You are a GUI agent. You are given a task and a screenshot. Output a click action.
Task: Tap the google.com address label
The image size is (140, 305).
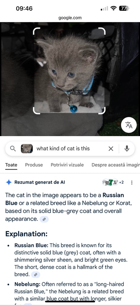pos(70,18)
